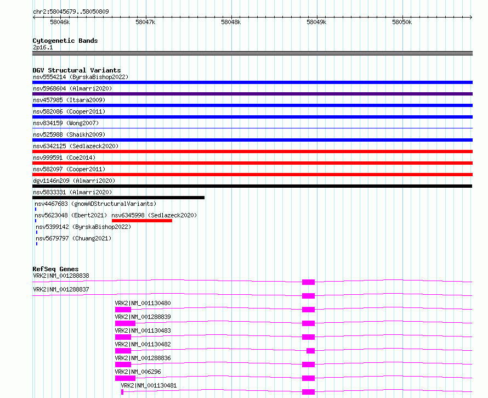This screenshot has height=398, width=488.
Task: Click the small exon box under NM_001130481 label
Action: point(122,392)
